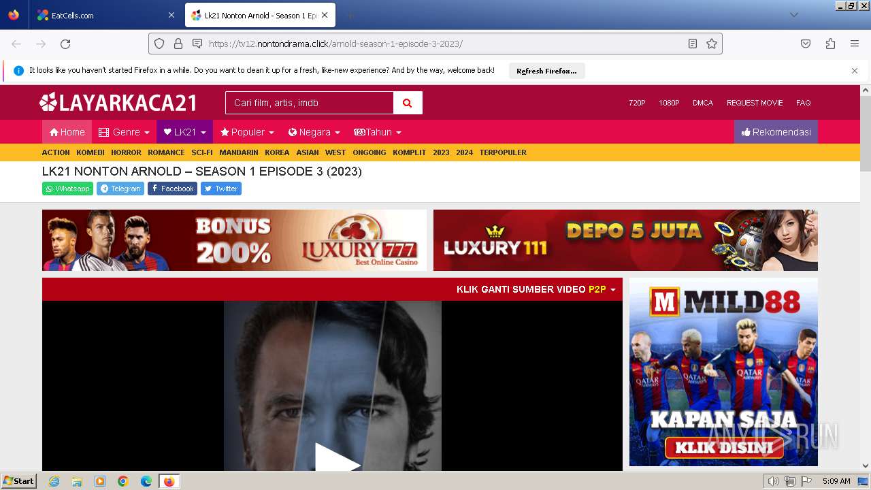The width and height of the screenshot is (871, 490).
Task: Select the KOMPLIT category
Action: click(x=409, y=152)
